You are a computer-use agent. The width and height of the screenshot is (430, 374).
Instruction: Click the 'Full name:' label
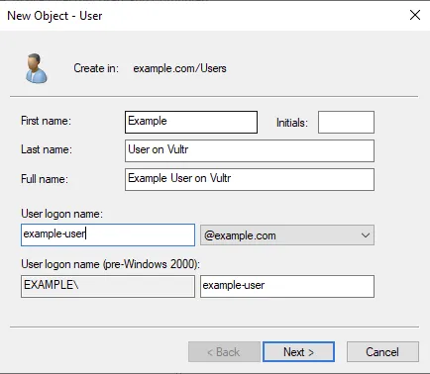point(45,179)
